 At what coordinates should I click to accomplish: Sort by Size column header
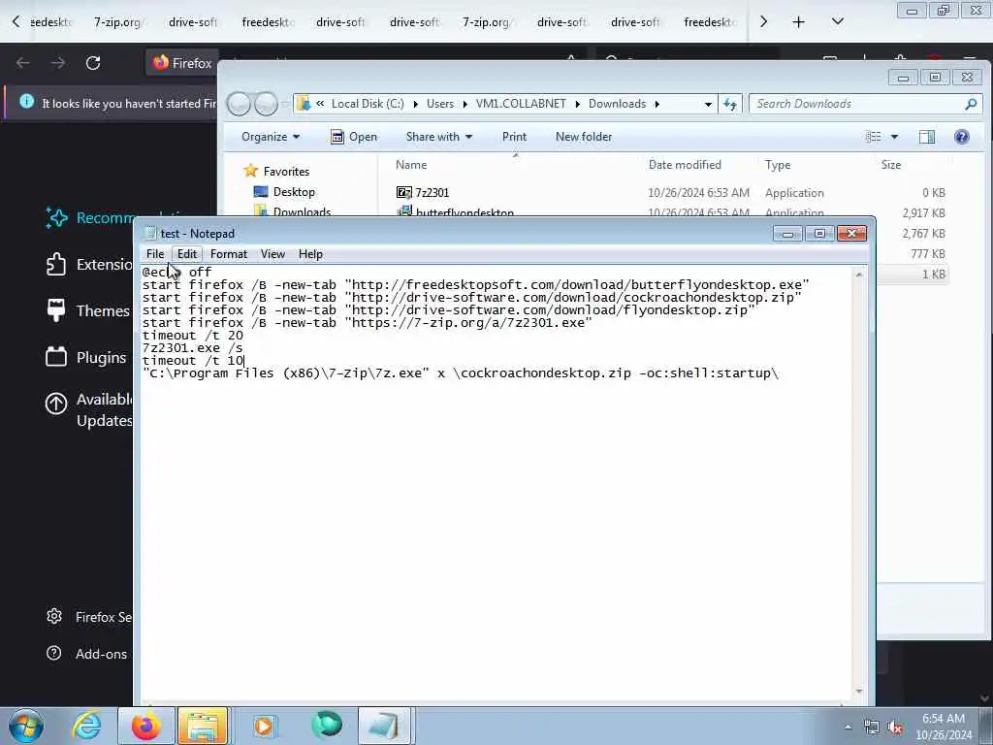tap(890, 165)
